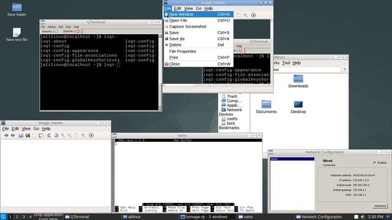Viewport: 392px width, 220px height.
Task: Click lximage-qt 2 windows taskbar button
Action: coord(208,217)
